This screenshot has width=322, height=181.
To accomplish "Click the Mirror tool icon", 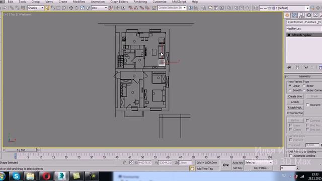I will coord(191,8).
